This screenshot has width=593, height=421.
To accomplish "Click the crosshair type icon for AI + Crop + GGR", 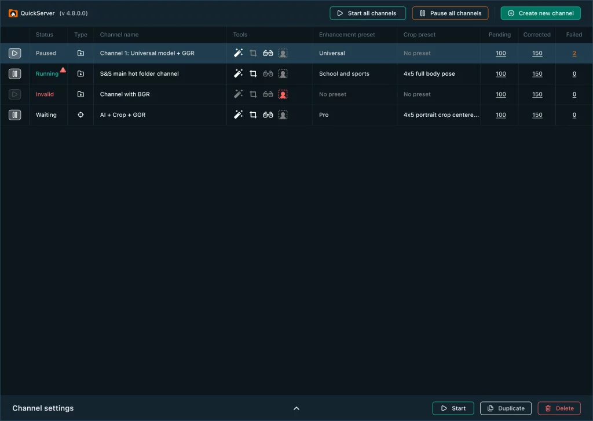I will 80,115.
